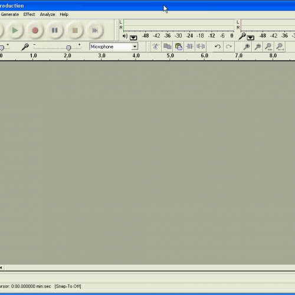Image resolution: width=295 pixels, height=295 pixels.
Task: Click the 3.0 mark on timeline ruler
Action: click(x=101, y=55)
